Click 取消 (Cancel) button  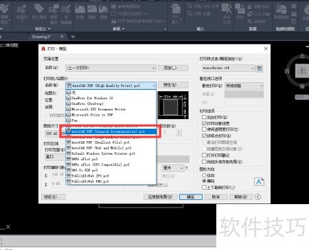coord(216,197)
